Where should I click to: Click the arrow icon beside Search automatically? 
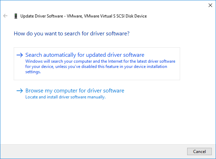pos(20,55)
